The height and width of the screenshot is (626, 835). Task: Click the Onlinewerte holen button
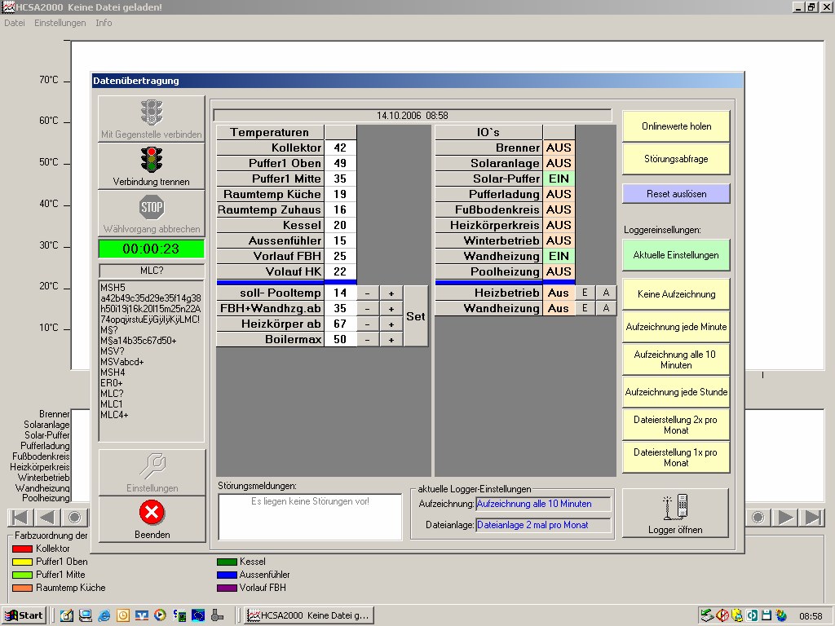click(x=676, y=126)
